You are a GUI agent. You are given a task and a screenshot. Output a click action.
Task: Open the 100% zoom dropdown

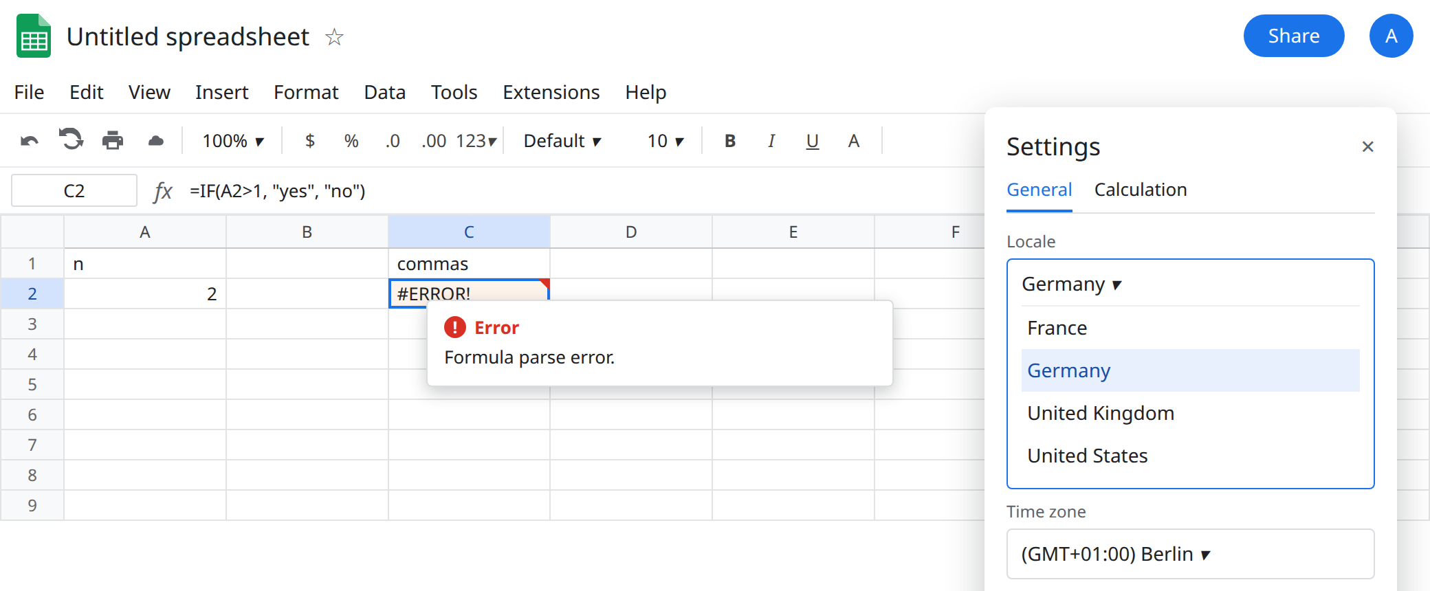(x=234, y=141)
